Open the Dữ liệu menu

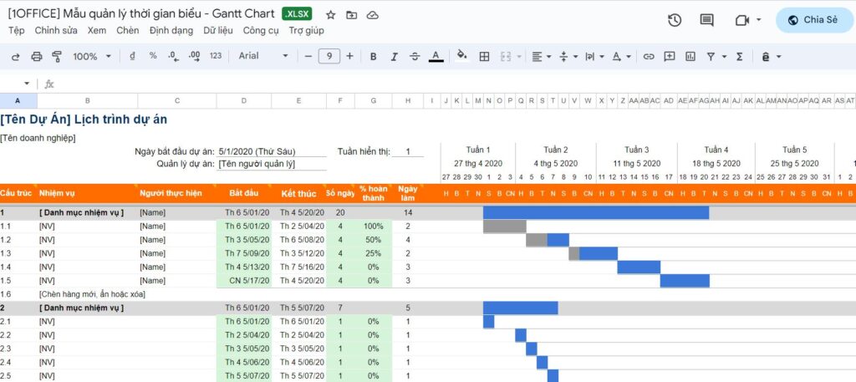click(218, 31)
